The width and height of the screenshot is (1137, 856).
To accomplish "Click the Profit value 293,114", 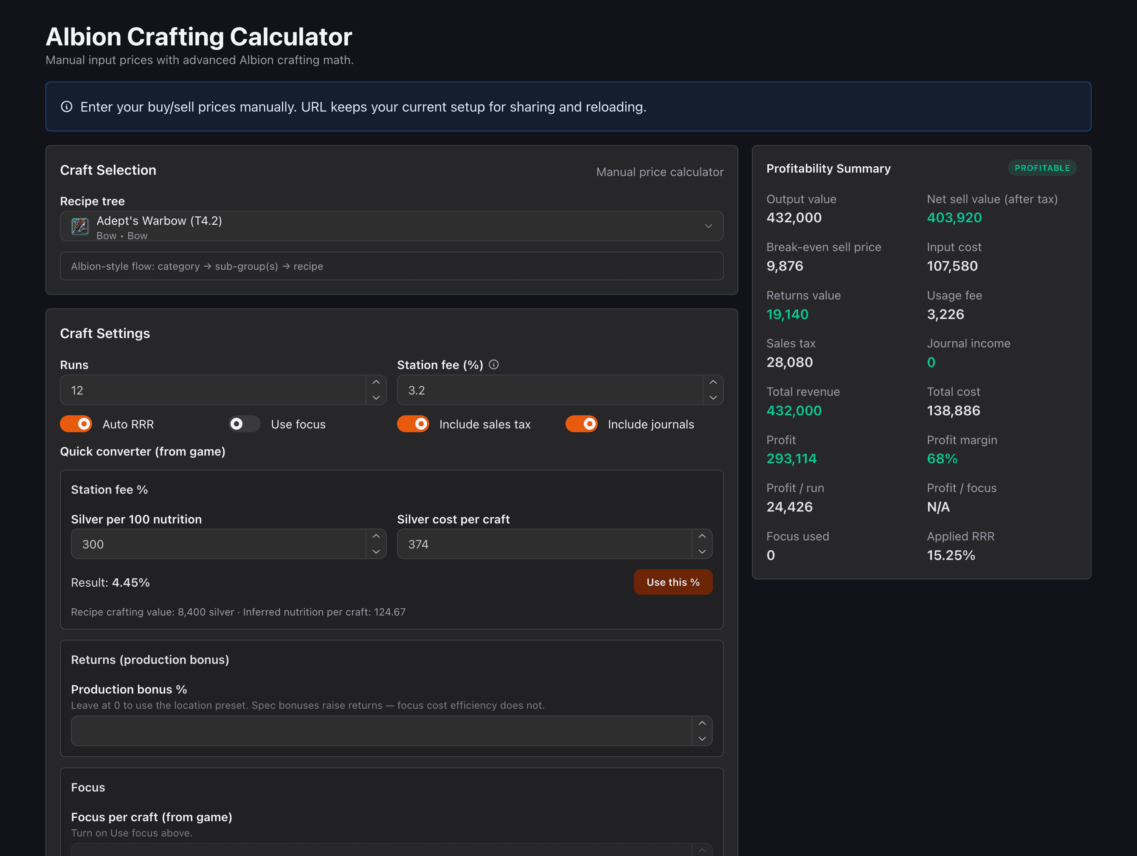I will (x=791, y=459).
